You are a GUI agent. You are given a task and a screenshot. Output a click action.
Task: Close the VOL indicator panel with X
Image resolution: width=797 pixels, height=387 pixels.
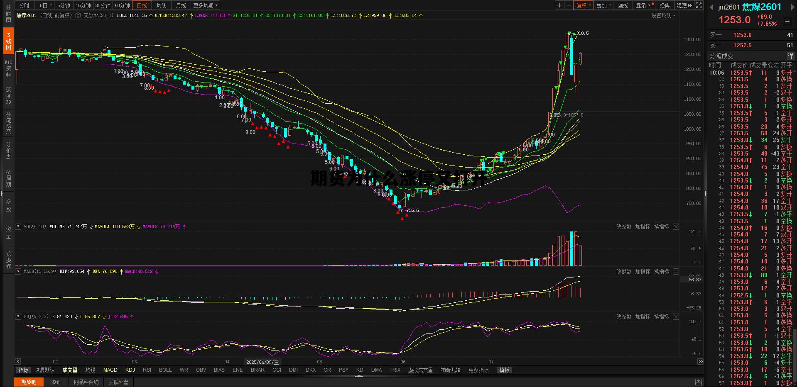point(676,226)
